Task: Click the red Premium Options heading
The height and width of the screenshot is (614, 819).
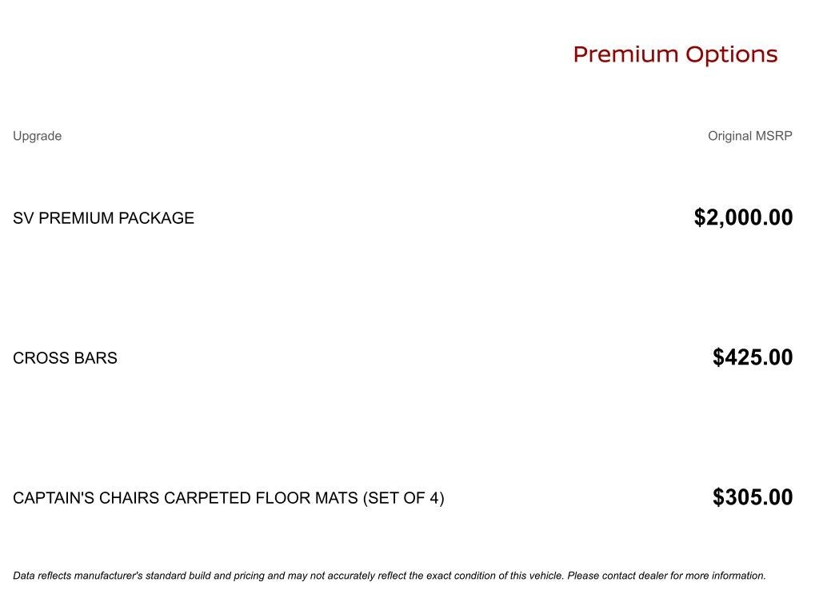Action: point(675,54)
